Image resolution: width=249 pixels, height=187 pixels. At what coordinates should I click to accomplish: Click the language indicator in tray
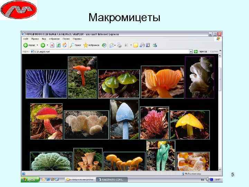point(202,179)
